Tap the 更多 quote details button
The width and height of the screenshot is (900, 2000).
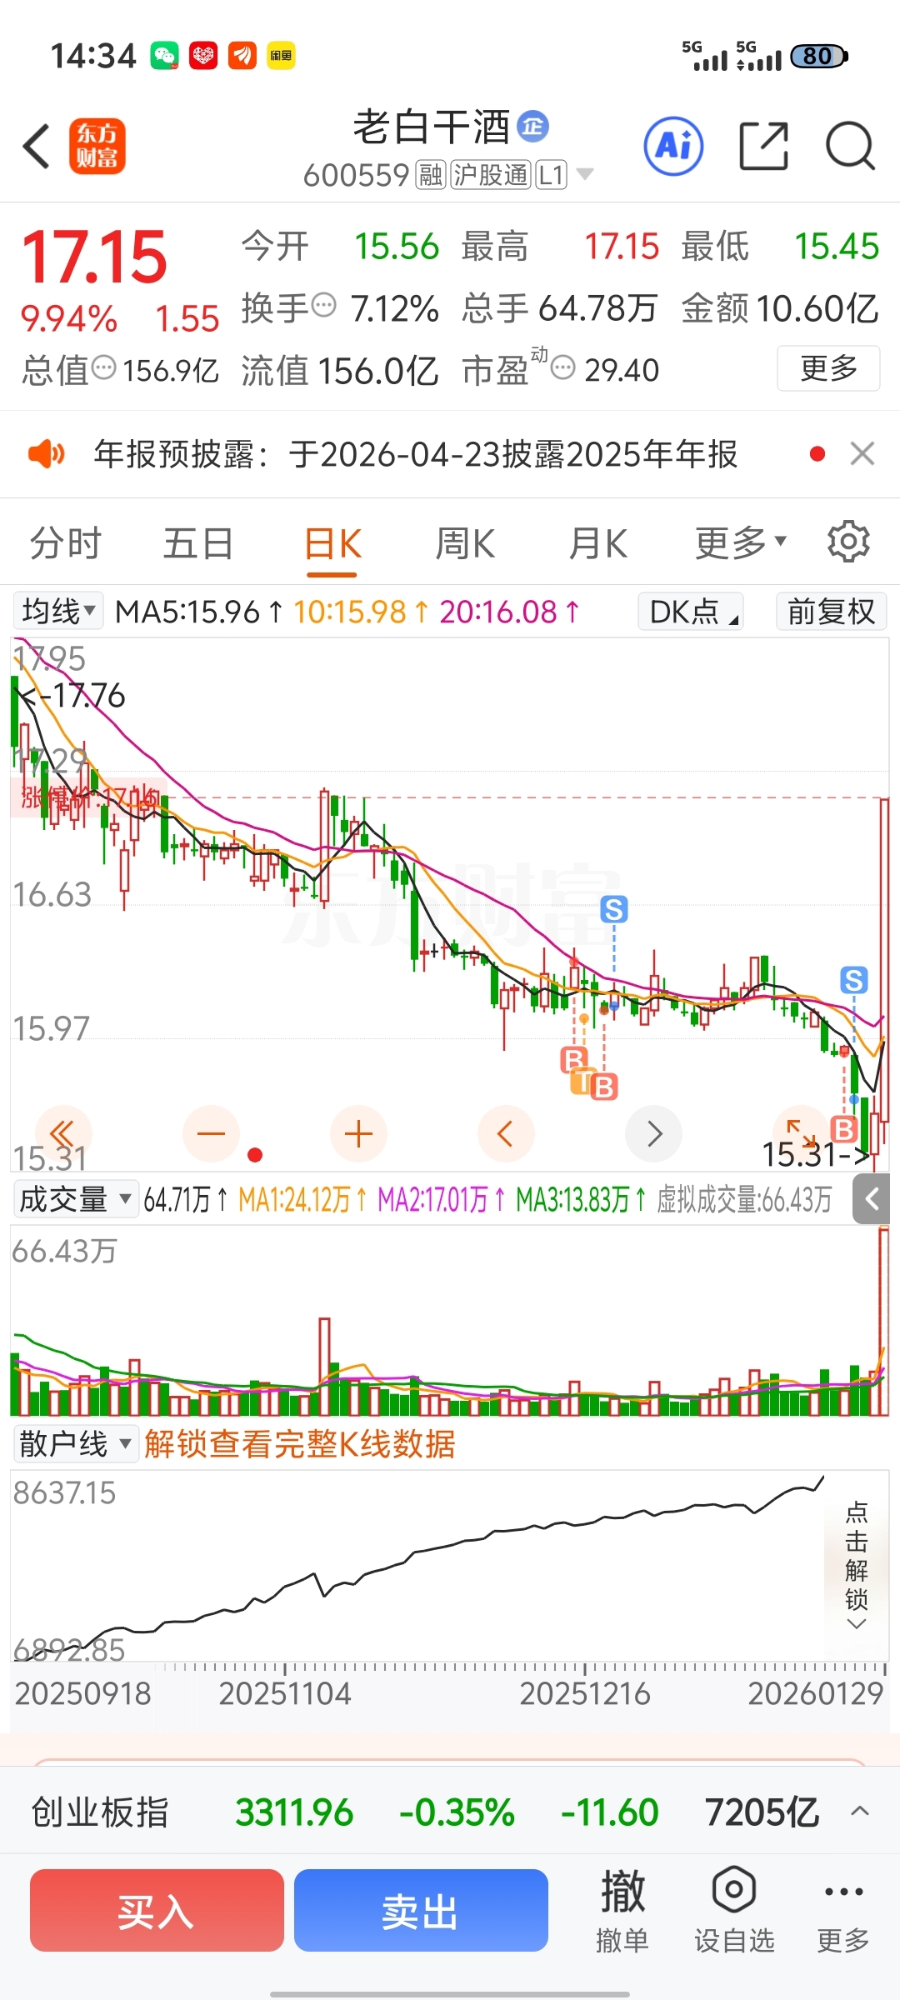point(828,367)
